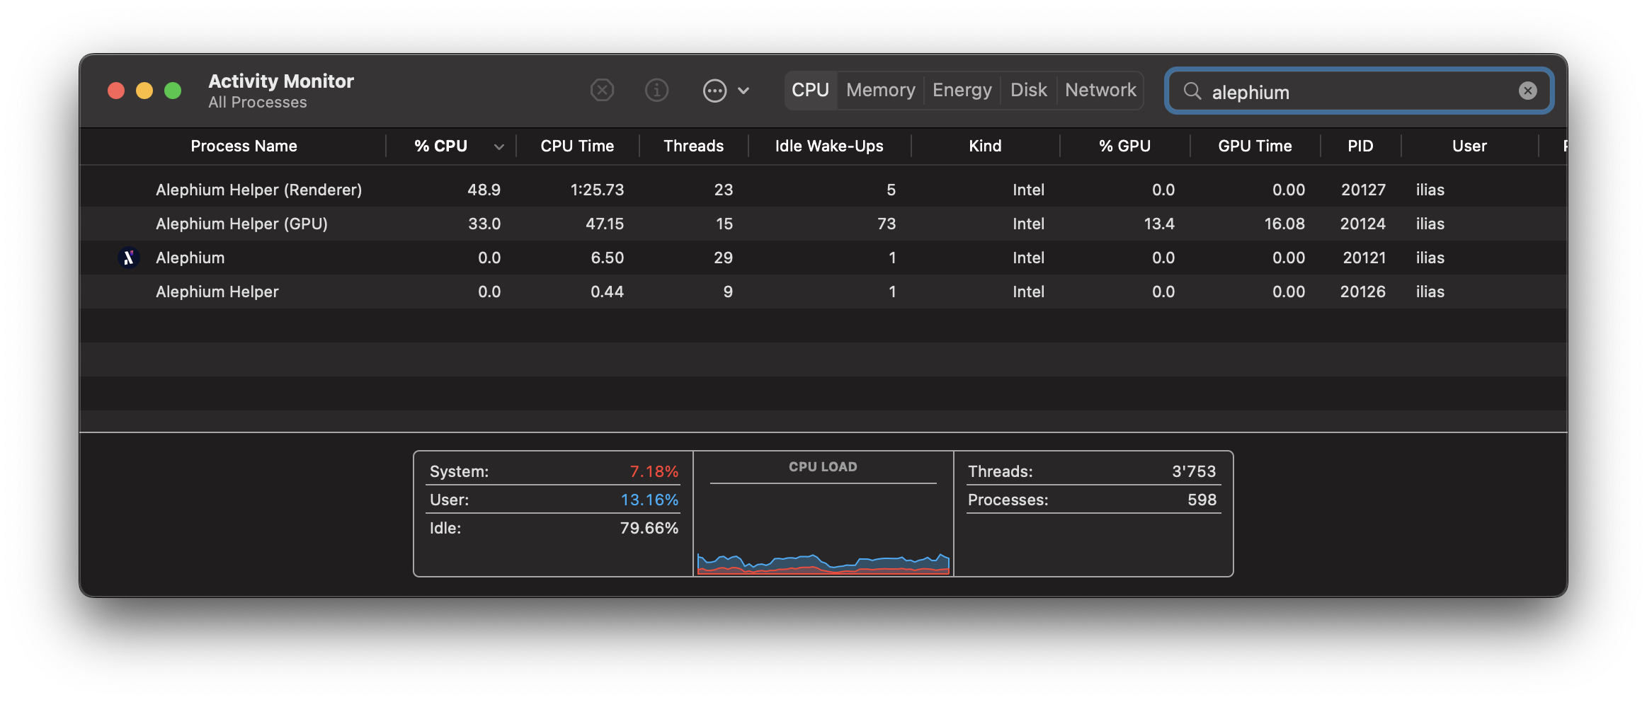Clear the search field with the X
This screenshot has height=702, width=1647.
1527,91
